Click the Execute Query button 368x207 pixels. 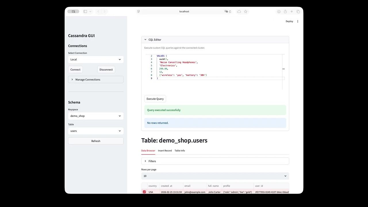(x=155, y=99)
